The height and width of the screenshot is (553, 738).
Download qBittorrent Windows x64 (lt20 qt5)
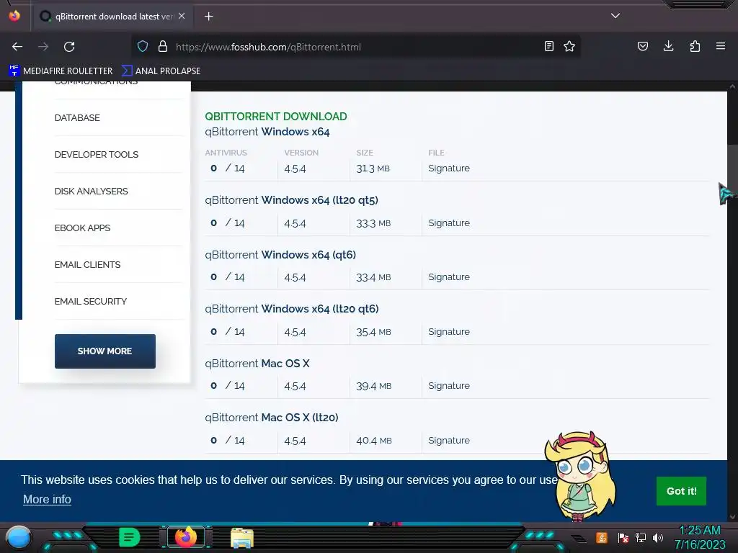pyautogui.click(x=291, y=200)
